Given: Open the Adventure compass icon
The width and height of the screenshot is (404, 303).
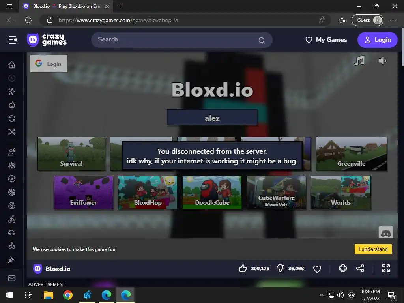Looking at the screenshot, I should click(12, 179).
